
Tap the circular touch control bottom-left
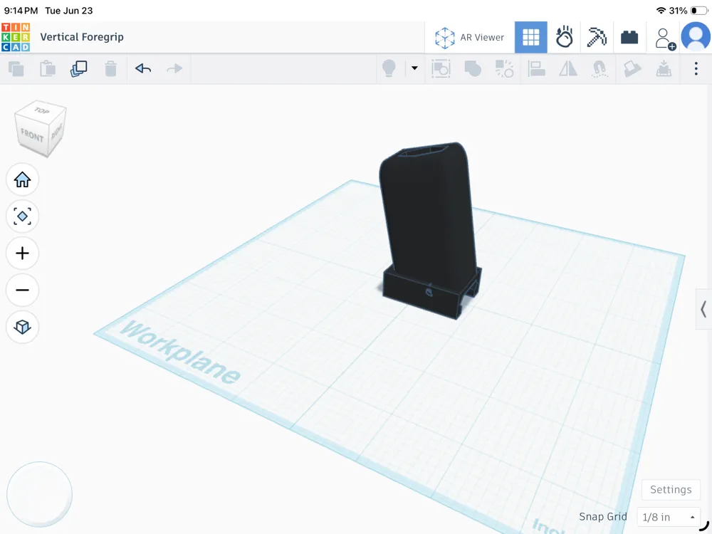click(x=39, y=495)
